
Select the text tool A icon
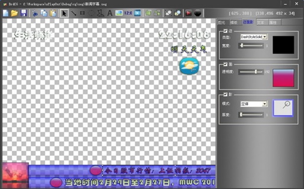point(110,13)
